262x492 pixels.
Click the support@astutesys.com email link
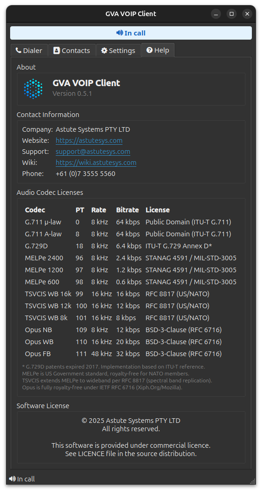93,152
